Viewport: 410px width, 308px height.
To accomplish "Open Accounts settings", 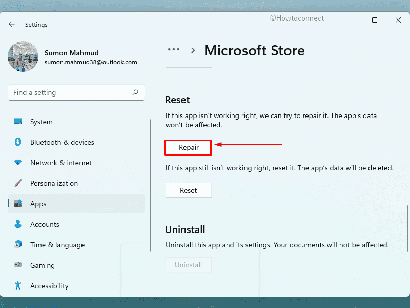I will pyautogui.click(x=45, y=224).
